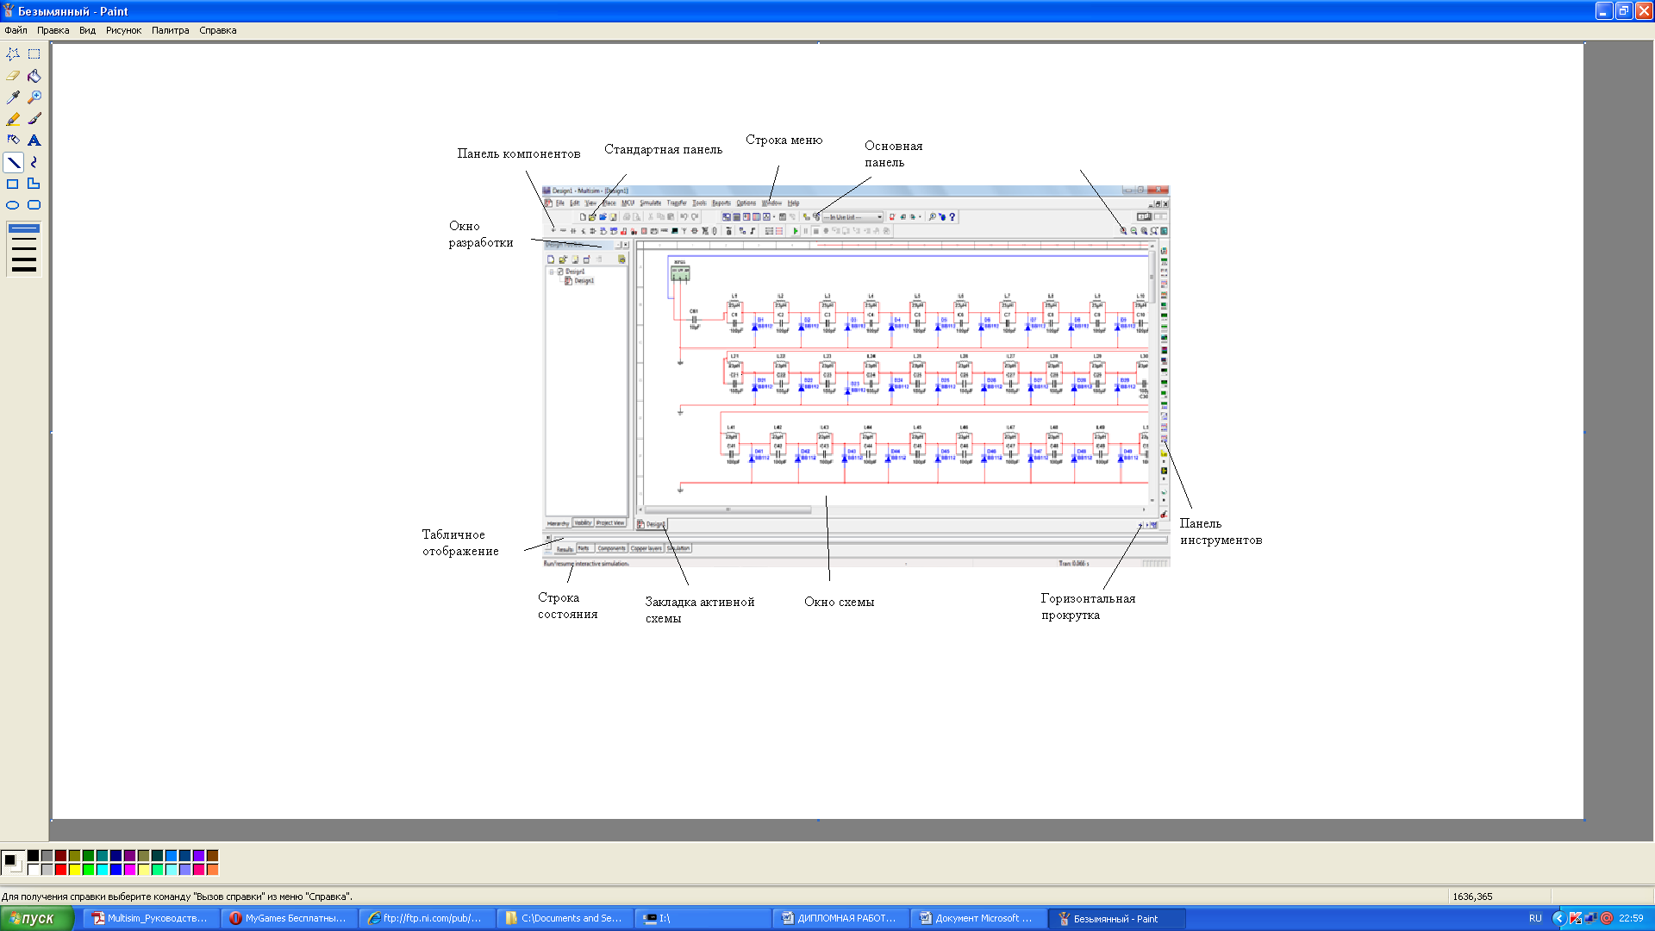Select the Line tool
This screenshot has height=931, width=1655.
click(13, 162)
